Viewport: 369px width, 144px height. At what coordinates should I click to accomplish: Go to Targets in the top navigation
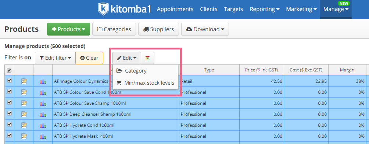tap(233, 9)
